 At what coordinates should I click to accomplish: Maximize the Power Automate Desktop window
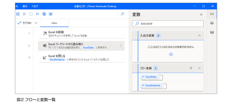pos(203,6)
